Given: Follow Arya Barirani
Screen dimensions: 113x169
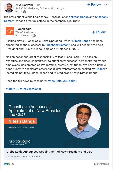Looking at the screenshot, I should (x=94, y=5).
